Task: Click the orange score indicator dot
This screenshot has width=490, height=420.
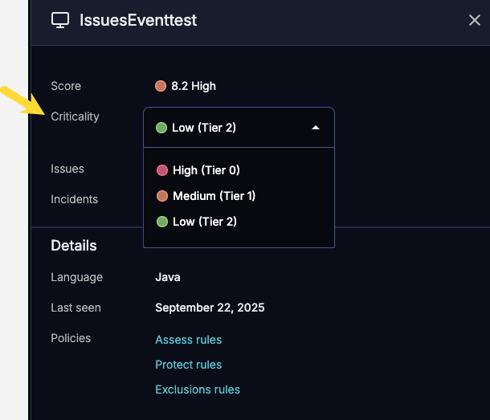Action: (x=161, y=86)
